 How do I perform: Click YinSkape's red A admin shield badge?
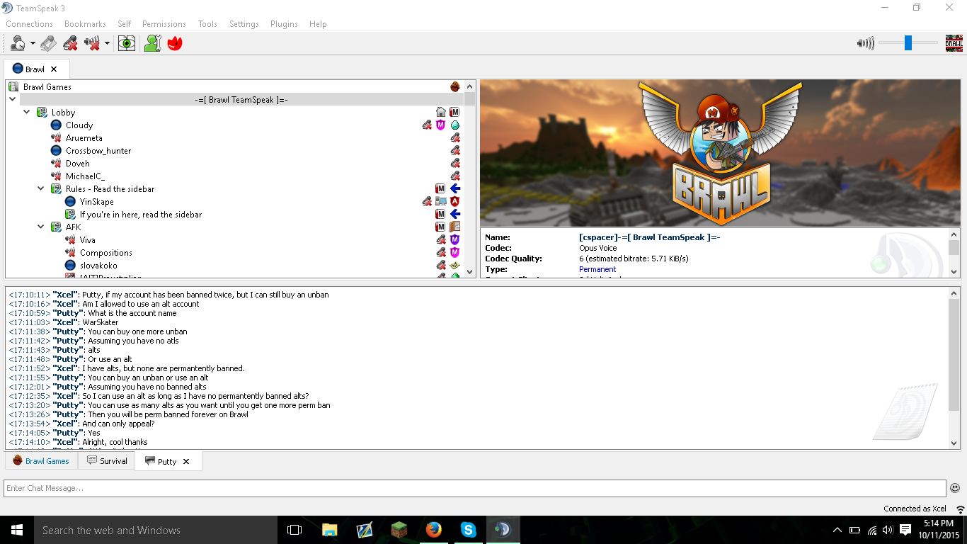point(455,202)
